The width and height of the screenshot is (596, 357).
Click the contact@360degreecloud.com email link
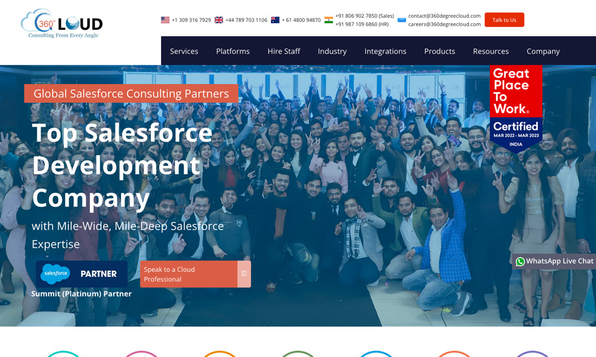coord(444,16)
